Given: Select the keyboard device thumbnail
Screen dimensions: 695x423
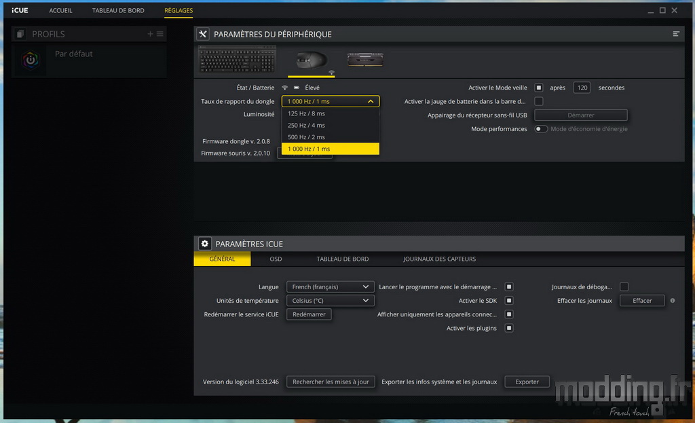Looking at the screenshot, I should 237,60.
